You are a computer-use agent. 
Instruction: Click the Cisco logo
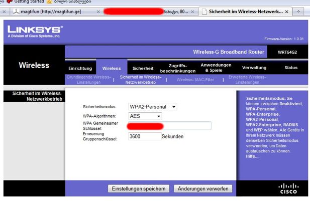click(x=289, y=189)
